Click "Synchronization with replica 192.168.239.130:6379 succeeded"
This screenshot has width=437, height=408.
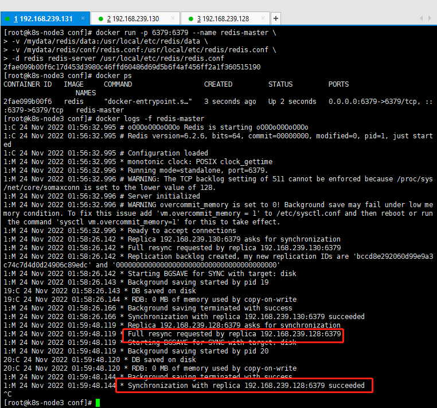[x=246, y=317]
